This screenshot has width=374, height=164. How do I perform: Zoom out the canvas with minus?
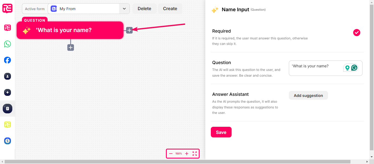point(171,154)
